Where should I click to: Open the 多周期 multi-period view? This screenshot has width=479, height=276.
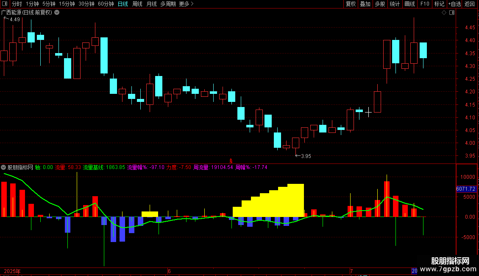pos(168,4)
